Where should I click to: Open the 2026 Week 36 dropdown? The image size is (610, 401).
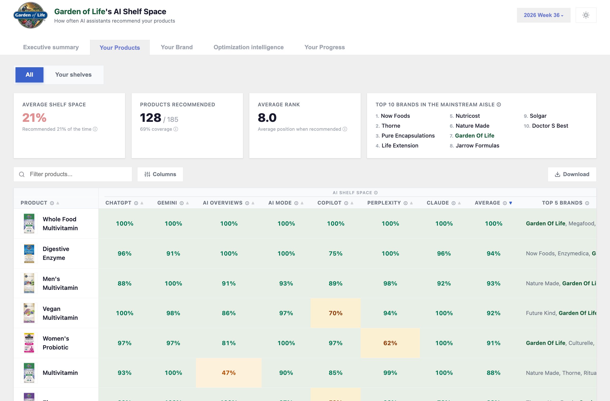pos(543,15)
